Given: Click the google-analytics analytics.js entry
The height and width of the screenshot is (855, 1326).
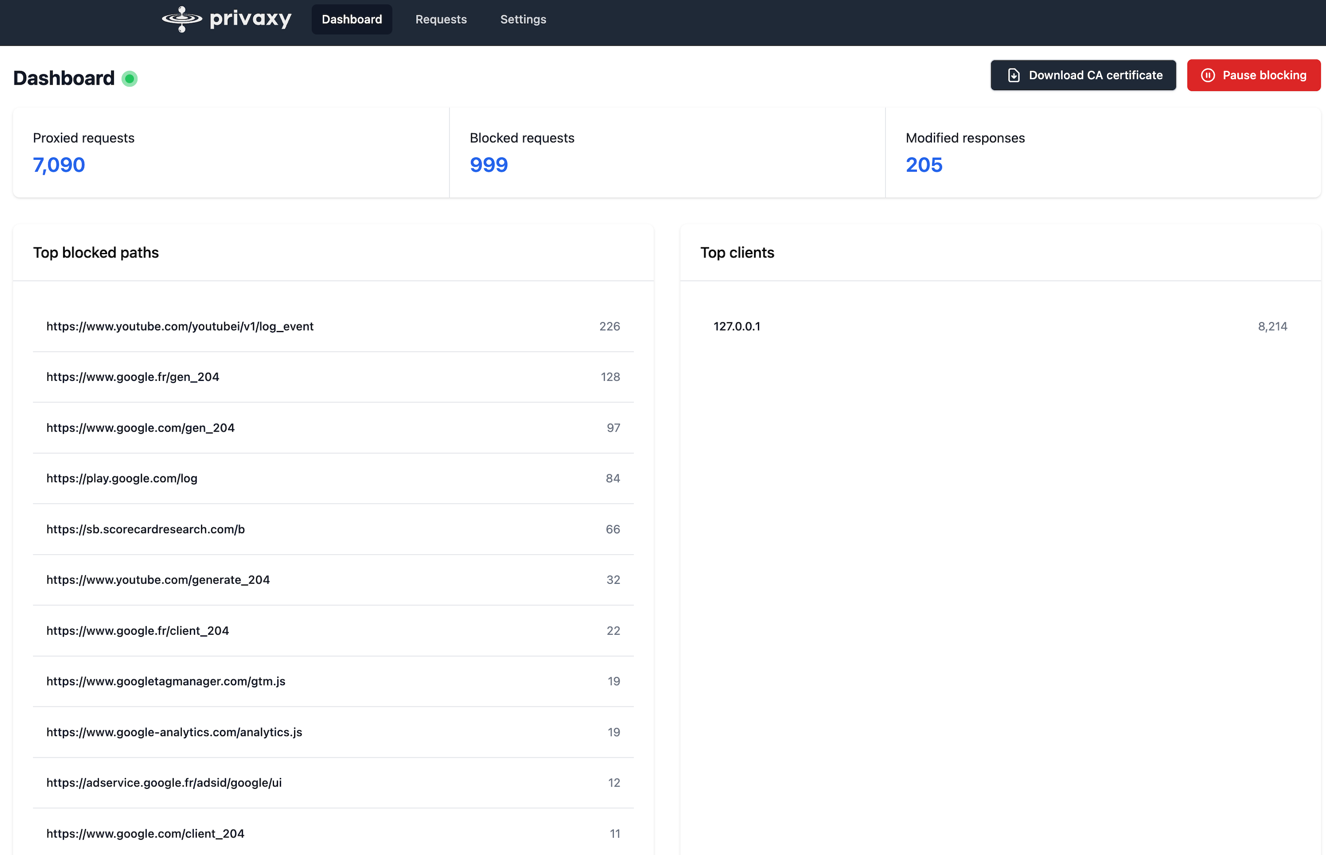Looking at the screenshot, I should click(174, 732).
